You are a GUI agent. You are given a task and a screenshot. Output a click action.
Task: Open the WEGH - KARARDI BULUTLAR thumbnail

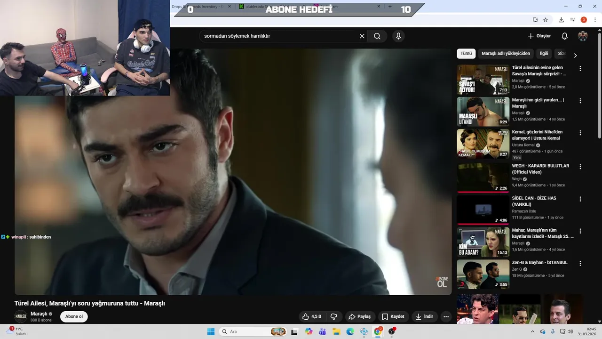point(483,178)
